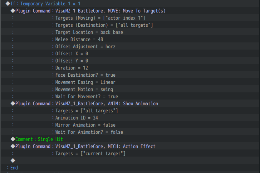Select the Single Hit comment line
Screen dimensions: 260x173
tap(130, 139)
